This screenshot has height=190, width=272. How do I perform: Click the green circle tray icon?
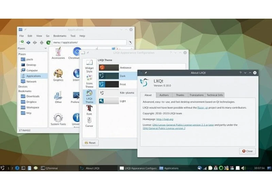(221, 168)
